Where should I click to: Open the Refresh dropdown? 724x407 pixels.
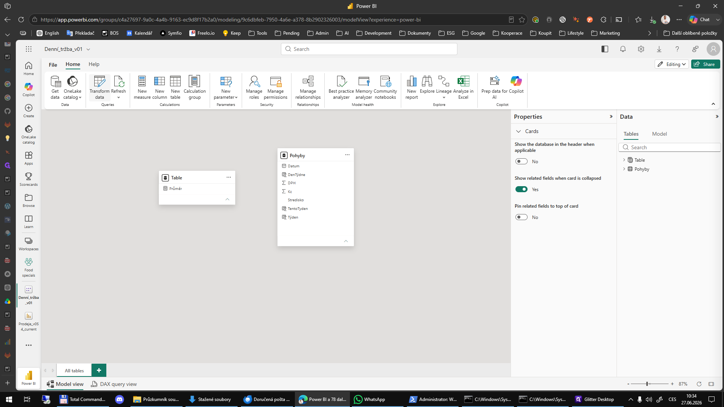(118, 98)
